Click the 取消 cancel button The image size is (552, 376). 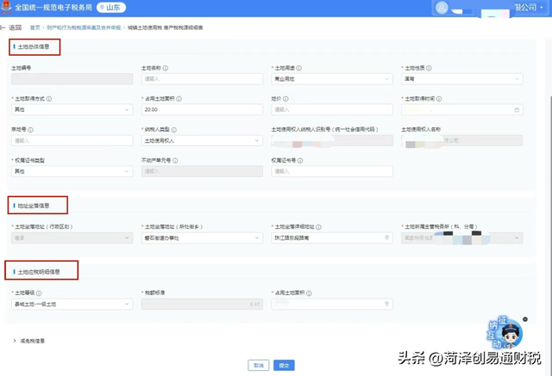[259, 365]
